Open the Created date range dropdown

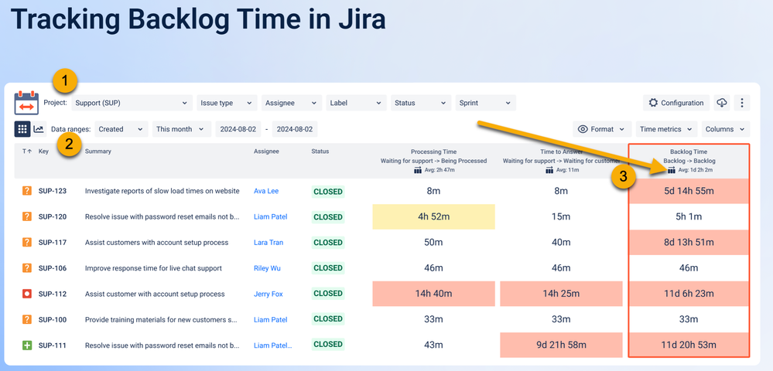[x=121, y=129]
